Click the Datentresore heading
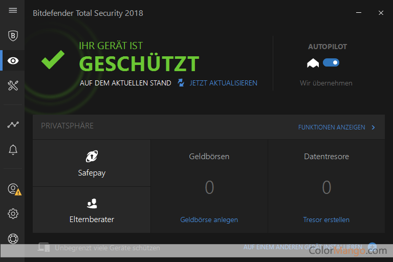Viewport: 393px width, 262px height. tap(326, 157)
